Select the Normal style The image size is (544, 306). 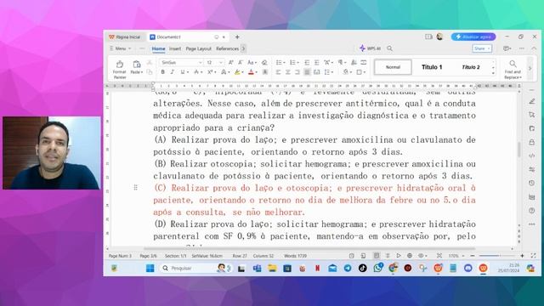pos(393,67)
